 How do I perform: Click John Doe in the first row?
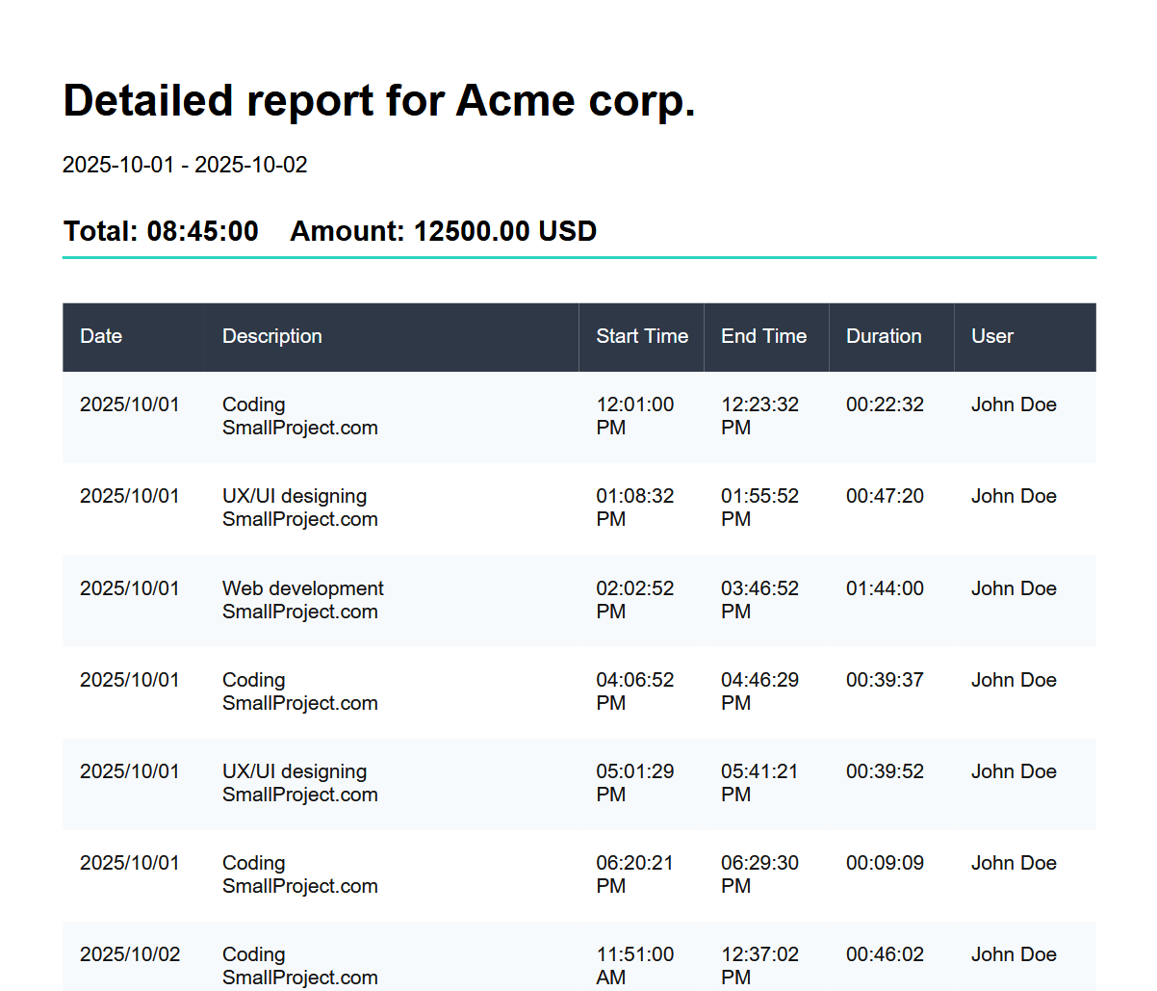coord(1014,404)
